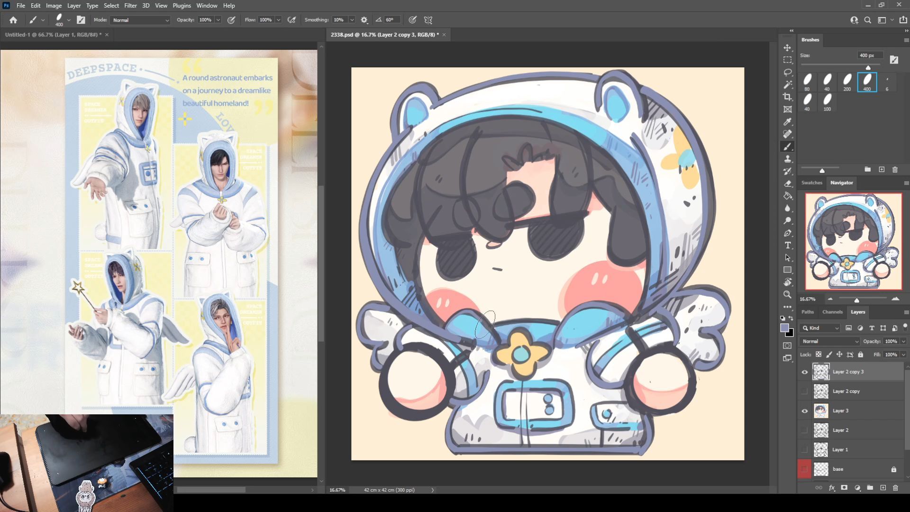Image resolution: width=910 pixels, height=512 pixels.
Task: Hide Layer 3 with eye icon
Action: [804, 411]
